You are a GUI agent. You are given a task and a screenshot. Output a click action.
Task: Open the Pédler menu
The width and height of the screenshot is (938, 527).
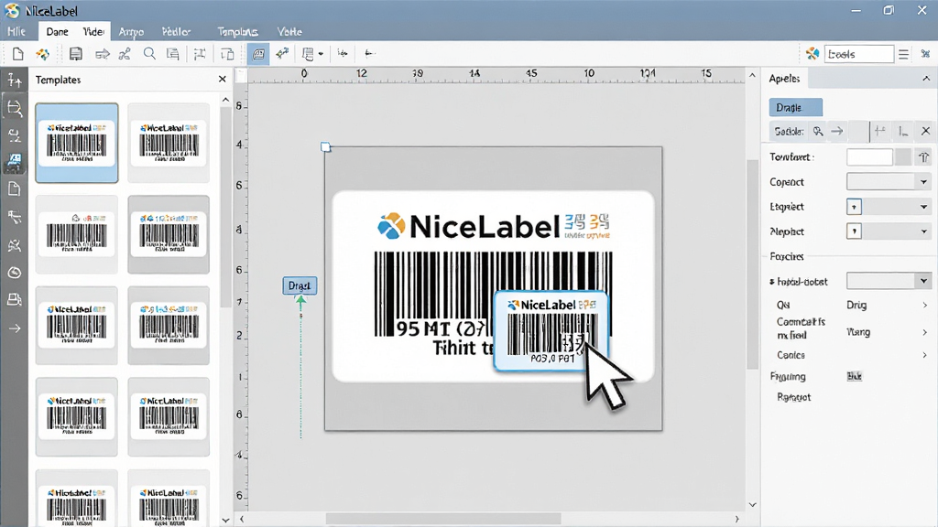[x=176, y=32]
